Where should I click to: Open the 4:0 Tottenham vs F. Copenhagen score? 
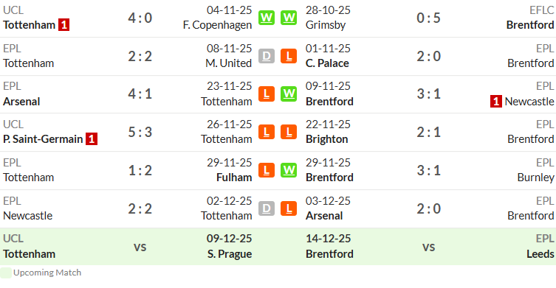tap(140, 18)
